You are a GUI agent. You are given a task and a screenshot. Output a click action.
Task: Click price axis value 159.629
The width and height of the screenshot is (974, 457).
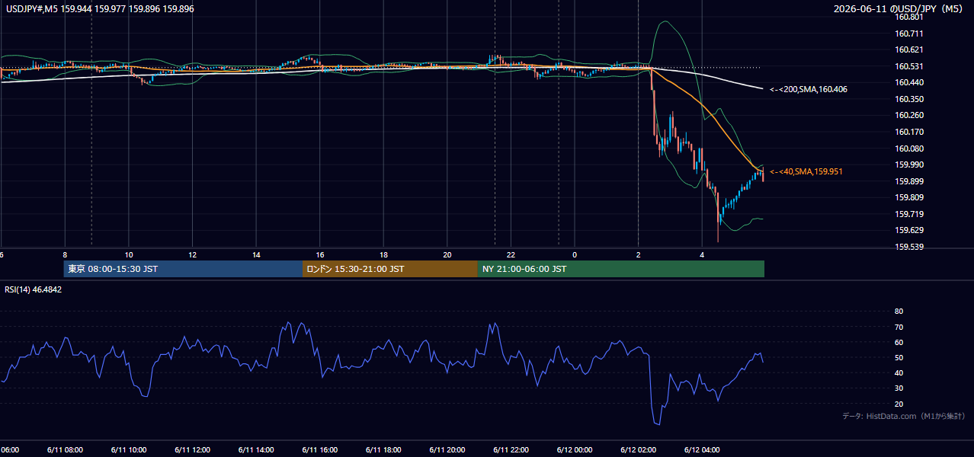click(x=909, y=231)
